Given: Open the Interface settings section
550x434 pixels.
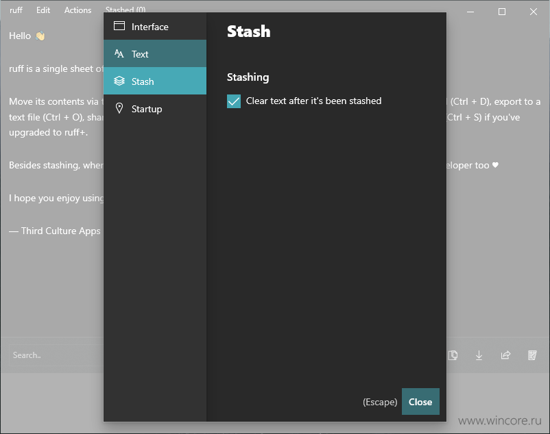Looking at the screenshot, I should click(155, 27).
